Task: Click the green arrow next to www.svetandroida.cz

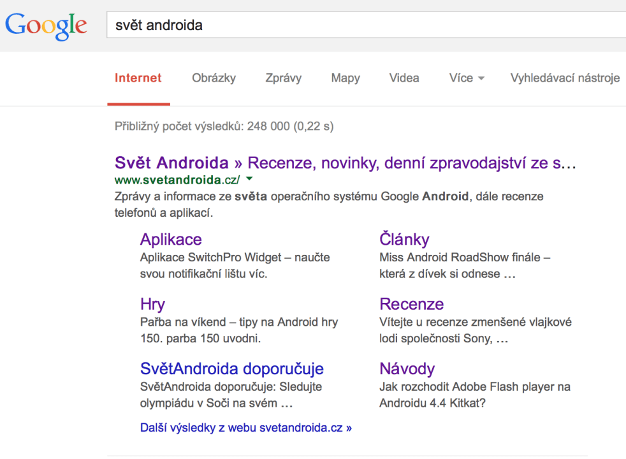Action: click(x=249, y=179)
